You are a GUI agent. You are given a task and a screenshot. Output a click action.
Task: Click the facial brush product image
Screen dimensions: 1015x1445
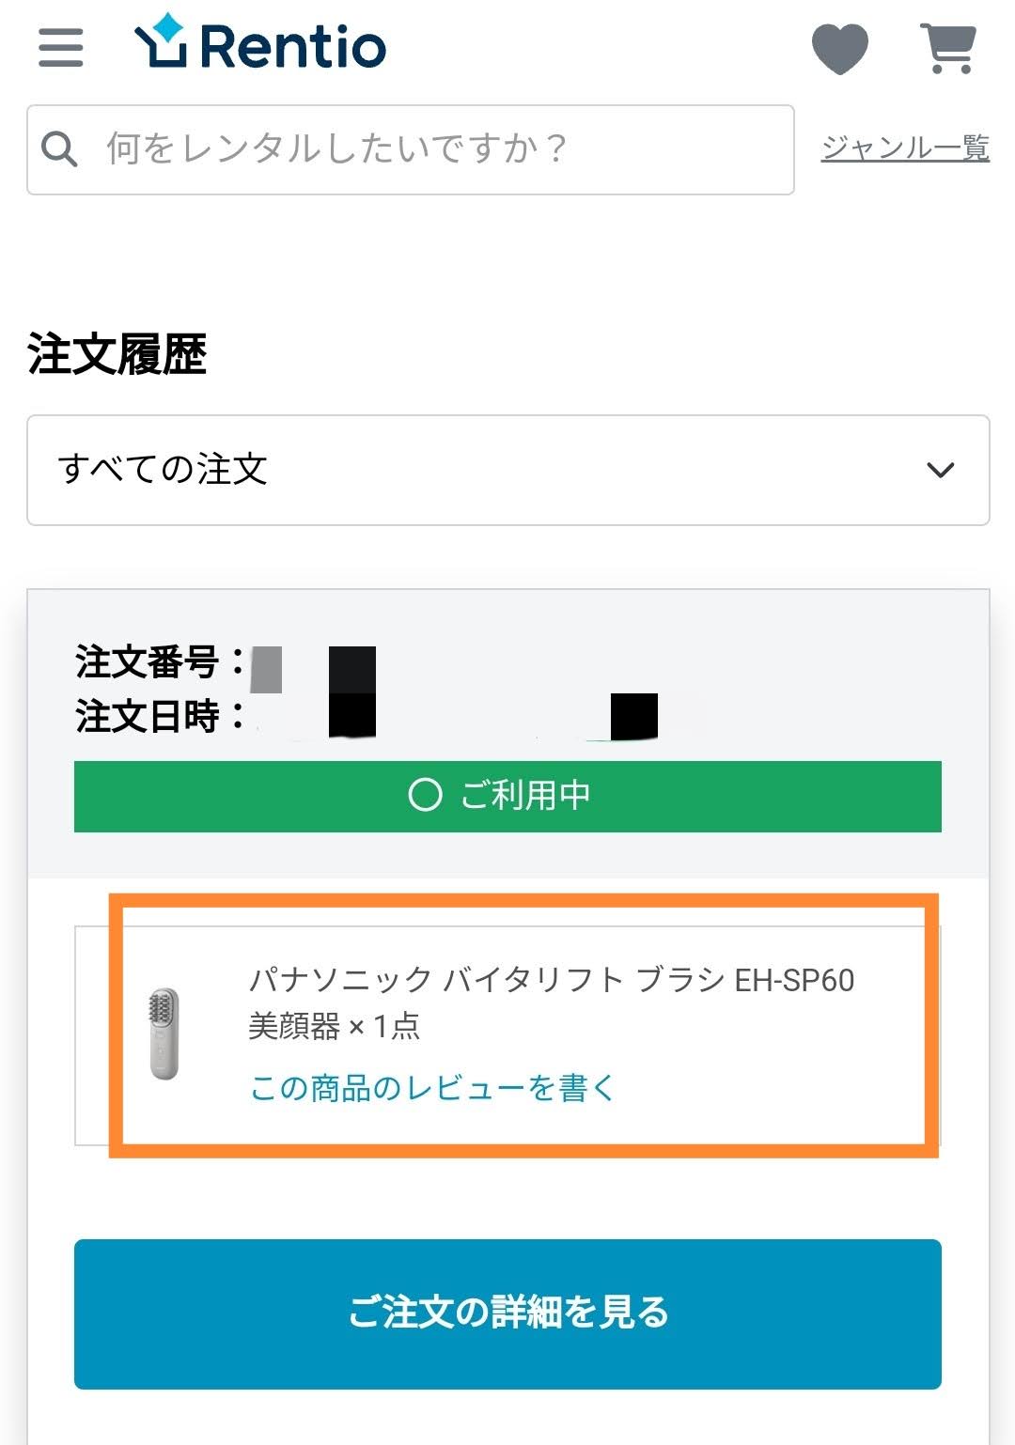tap(164, 1033)
